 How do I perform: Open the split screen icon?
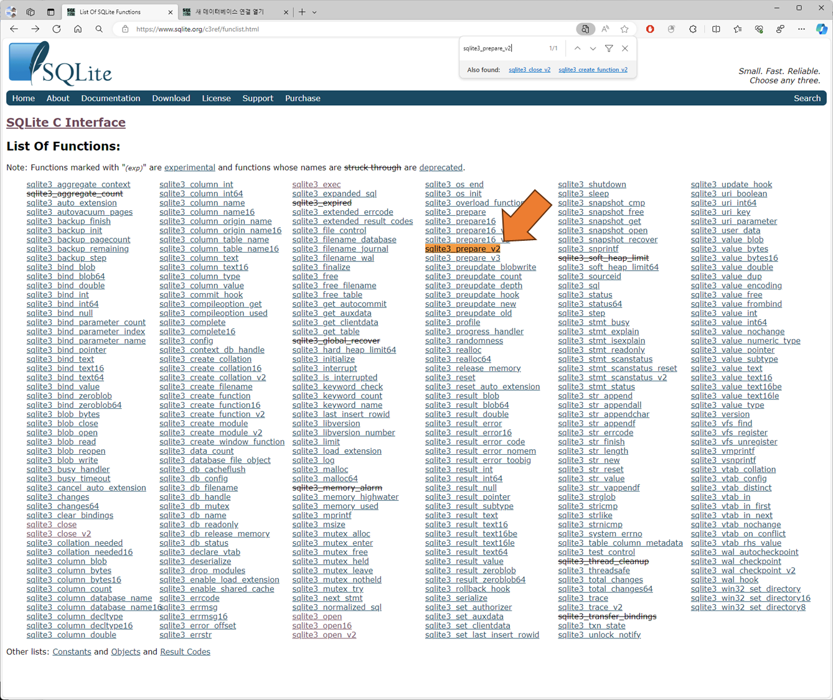716,29
